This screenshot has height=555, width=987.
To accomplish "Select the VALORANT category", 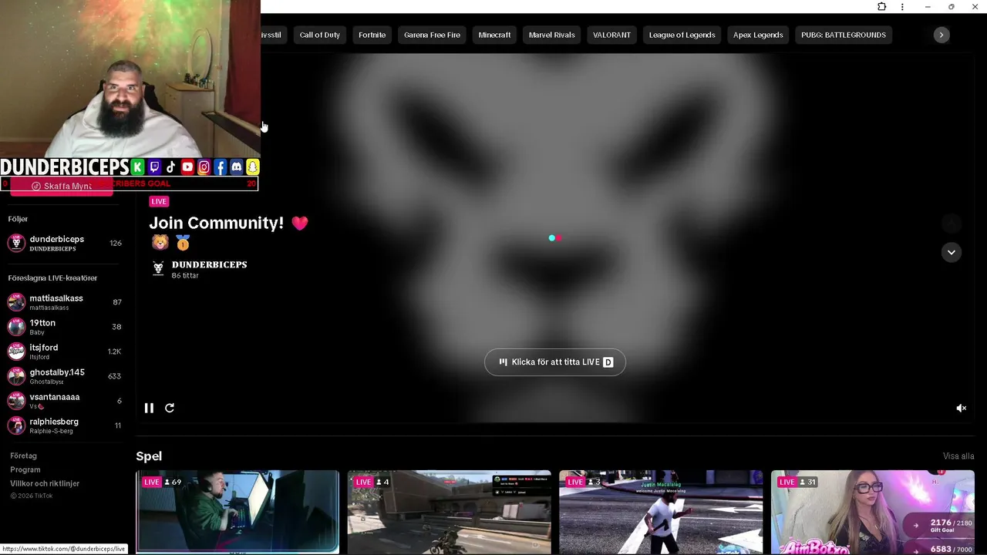I will (611, 35).
